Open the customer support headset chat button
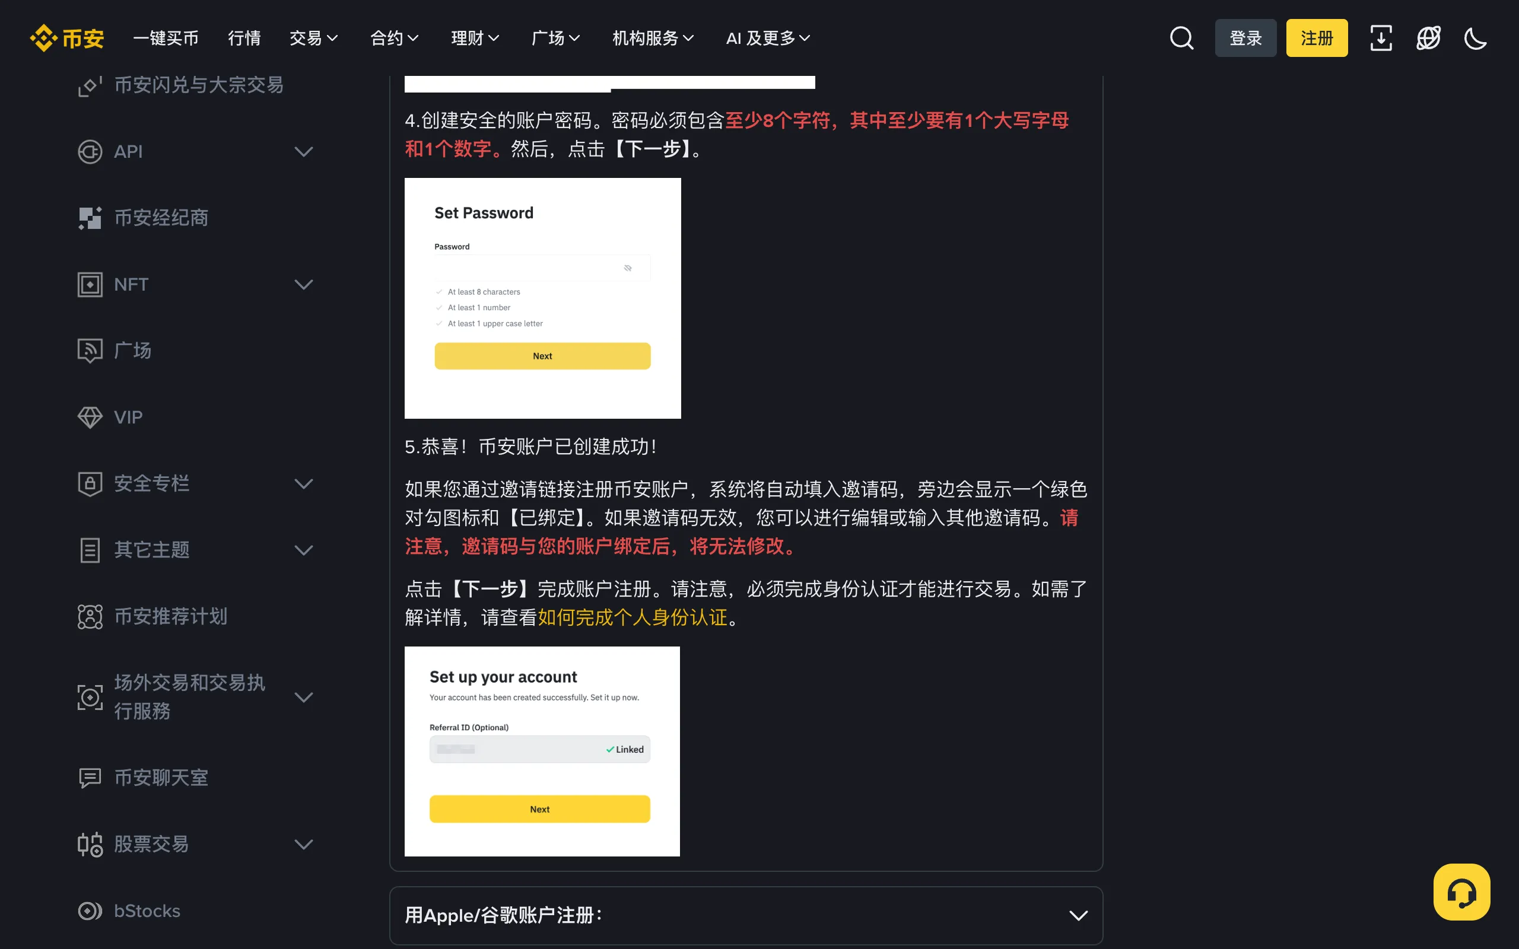 coord(1461,892)
